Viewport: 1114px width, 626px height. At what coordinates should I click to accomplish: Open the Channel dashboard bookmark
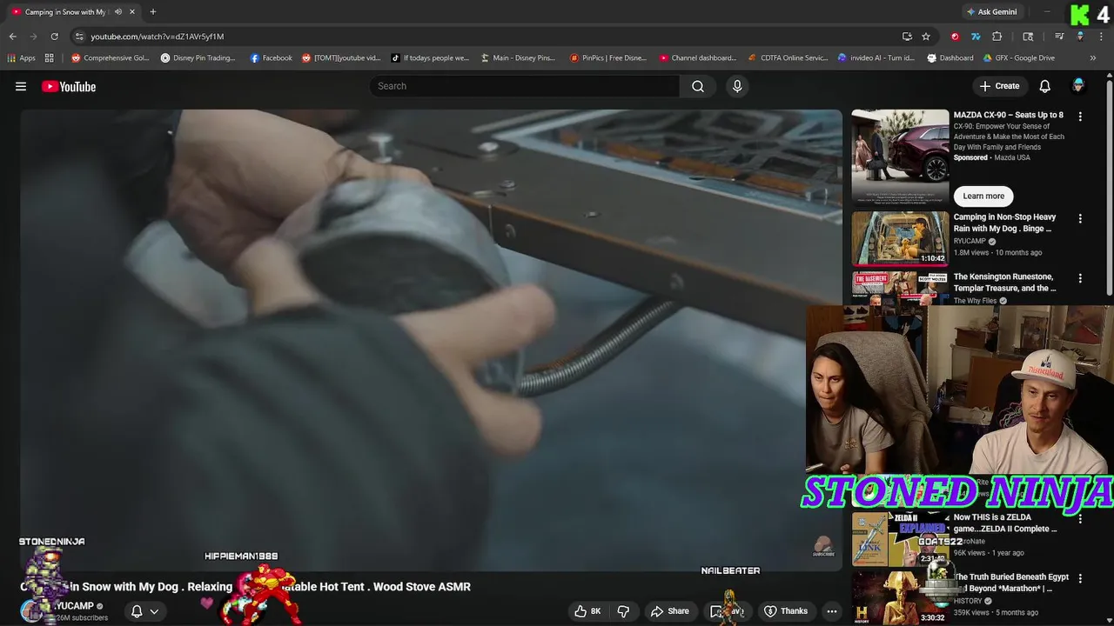click(x=698, y=58)
